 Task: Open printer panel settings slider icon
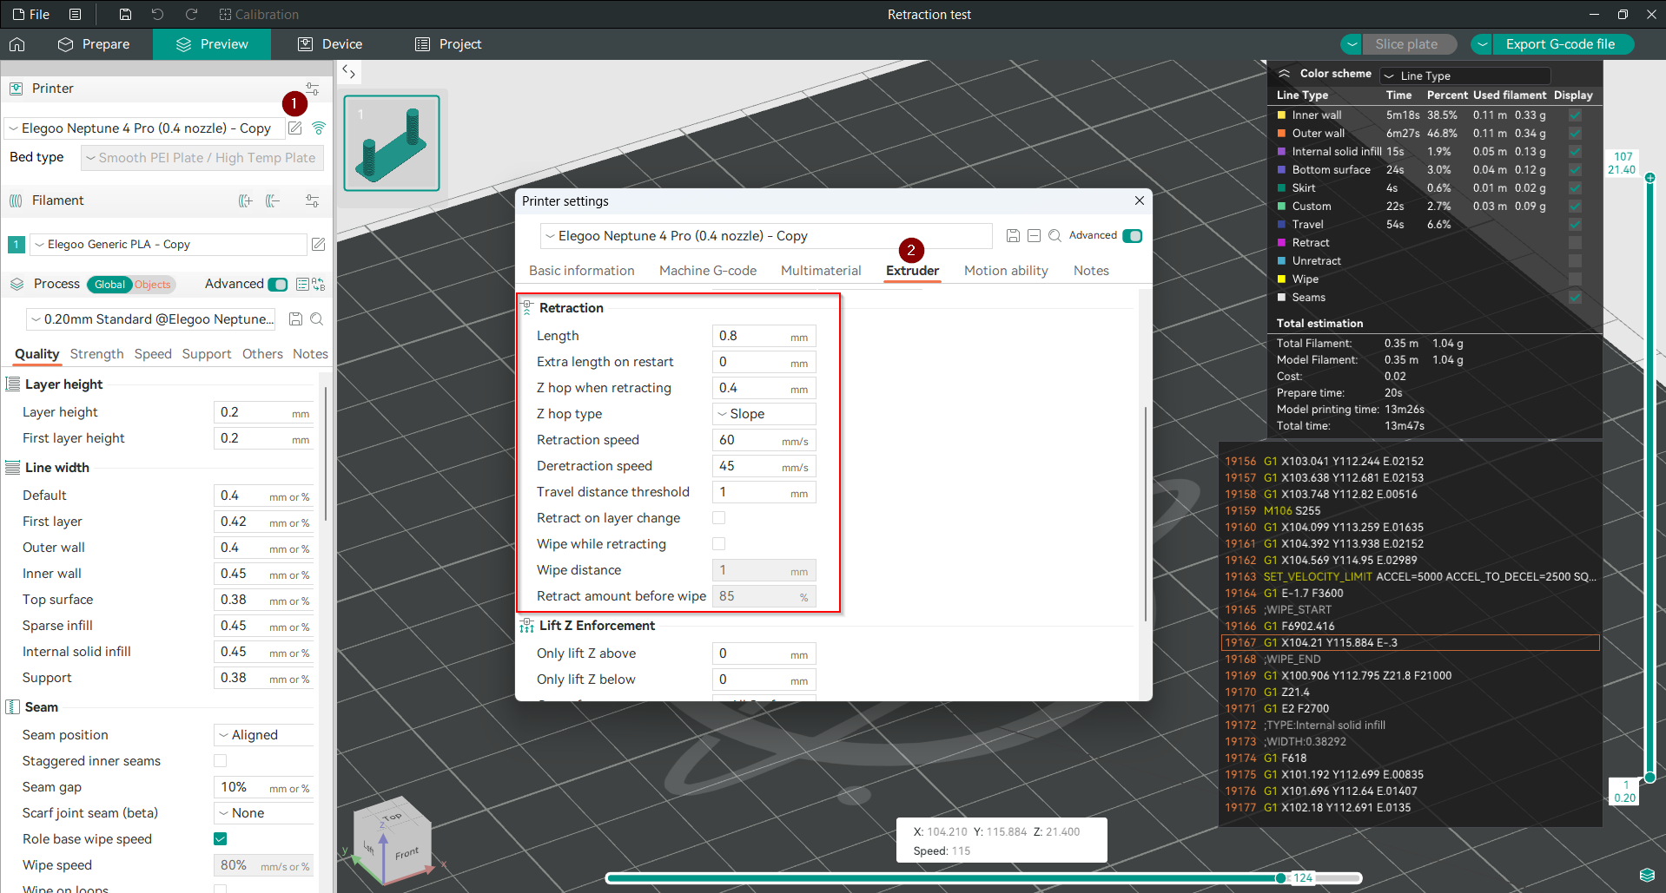click(312, 89)
